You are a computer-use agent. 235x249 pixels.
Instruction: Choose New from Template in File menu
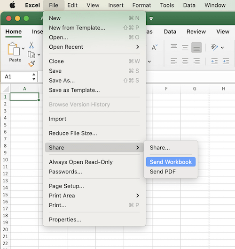tap(94, 28)
